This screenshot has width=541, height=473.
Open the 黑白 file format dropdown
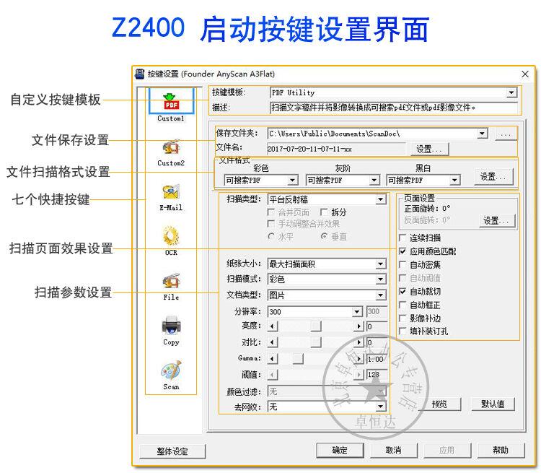click(455, 180)
